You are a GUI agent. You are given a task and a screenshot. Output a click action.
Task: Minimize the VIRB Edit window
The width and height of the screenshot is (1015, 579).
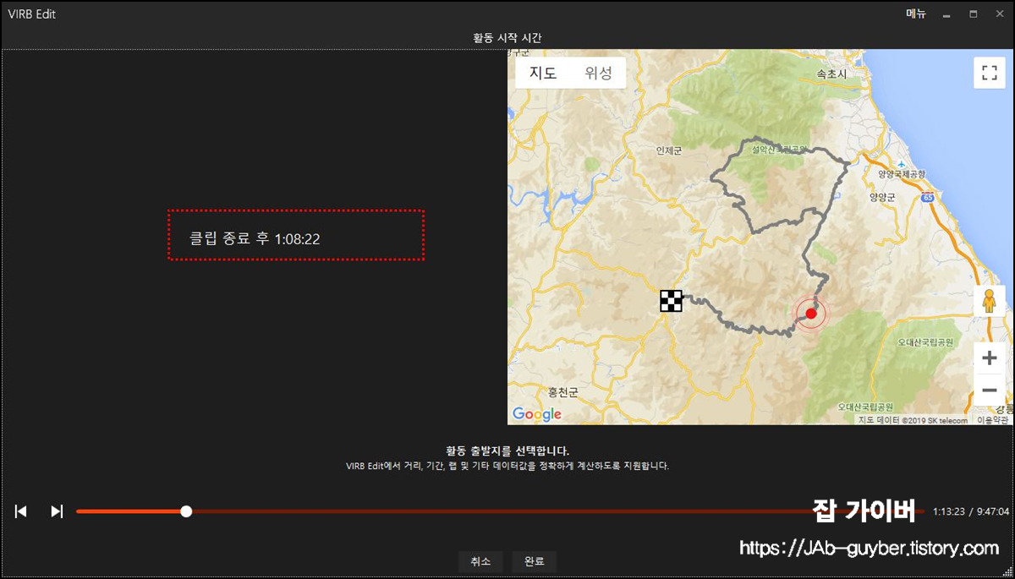click(x=946, y=14)
